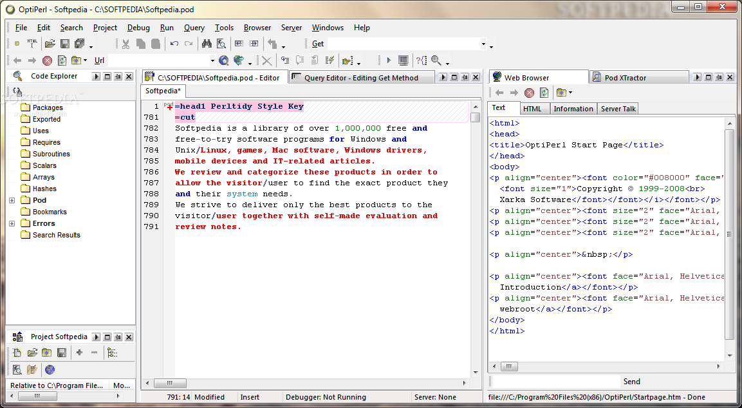Click the question-mark braces syntax check icon

point(421,60)
